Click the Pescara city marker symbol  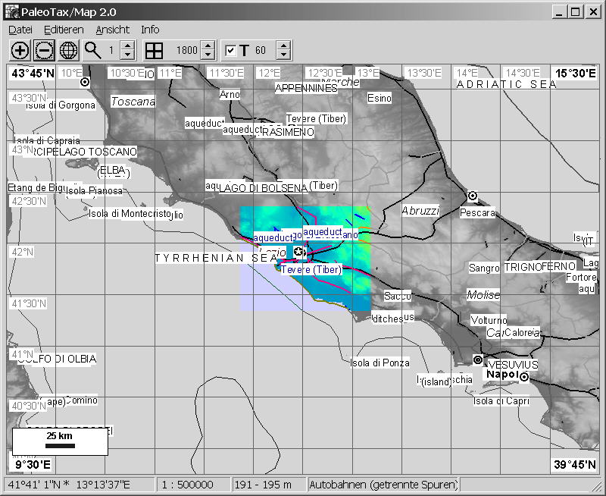[x=473, y=196]
